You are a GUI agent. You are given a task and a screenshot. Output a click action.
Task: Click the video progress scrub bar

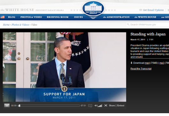(x=49, y=106)
